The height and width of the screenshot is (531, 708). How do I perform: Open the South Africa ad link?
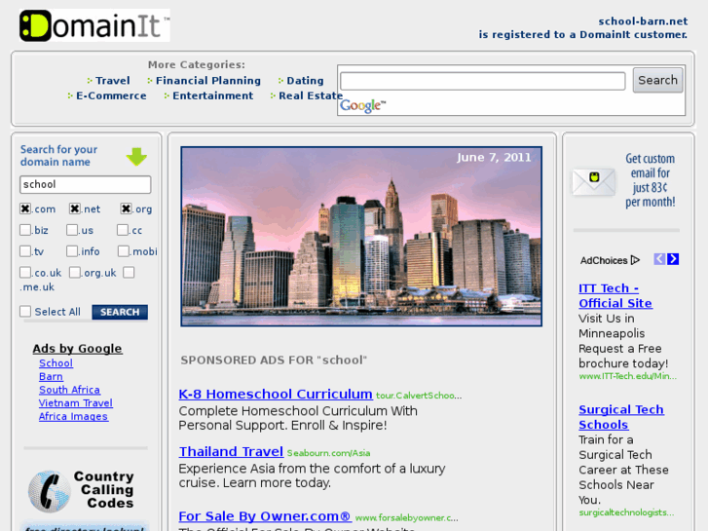(x=69, y=390)
